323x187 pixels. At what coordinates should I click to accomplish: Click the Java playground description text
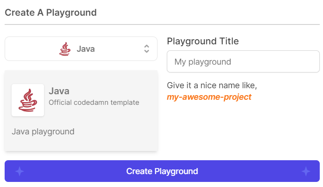(x=43, y=132)
